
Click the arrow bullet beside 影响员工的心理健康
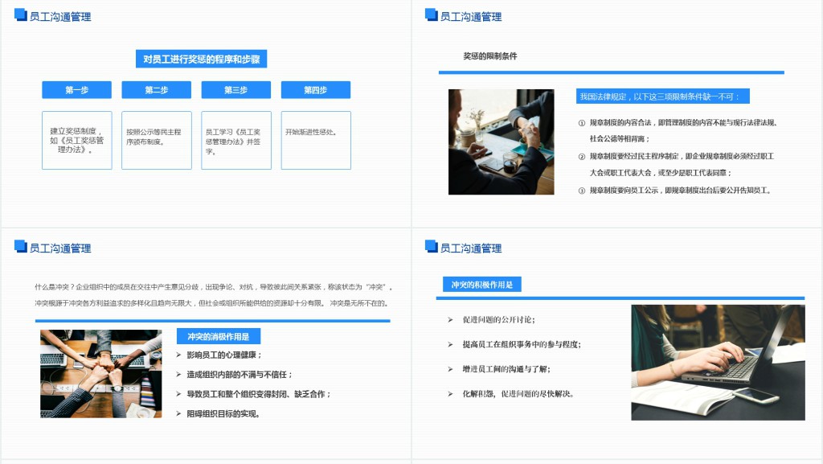[x=178, y=355]
